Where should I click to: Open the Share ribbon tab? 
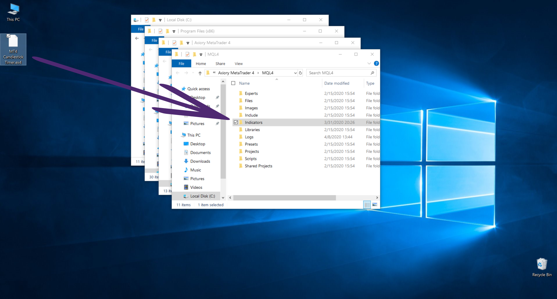(x=220, y=63)
